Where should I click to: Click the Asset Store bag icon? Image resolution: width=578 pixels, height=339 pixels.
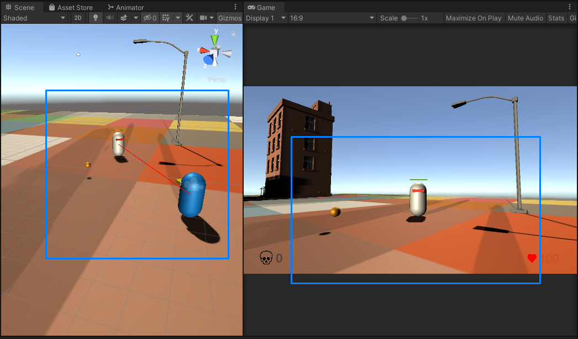coord(52,7)
